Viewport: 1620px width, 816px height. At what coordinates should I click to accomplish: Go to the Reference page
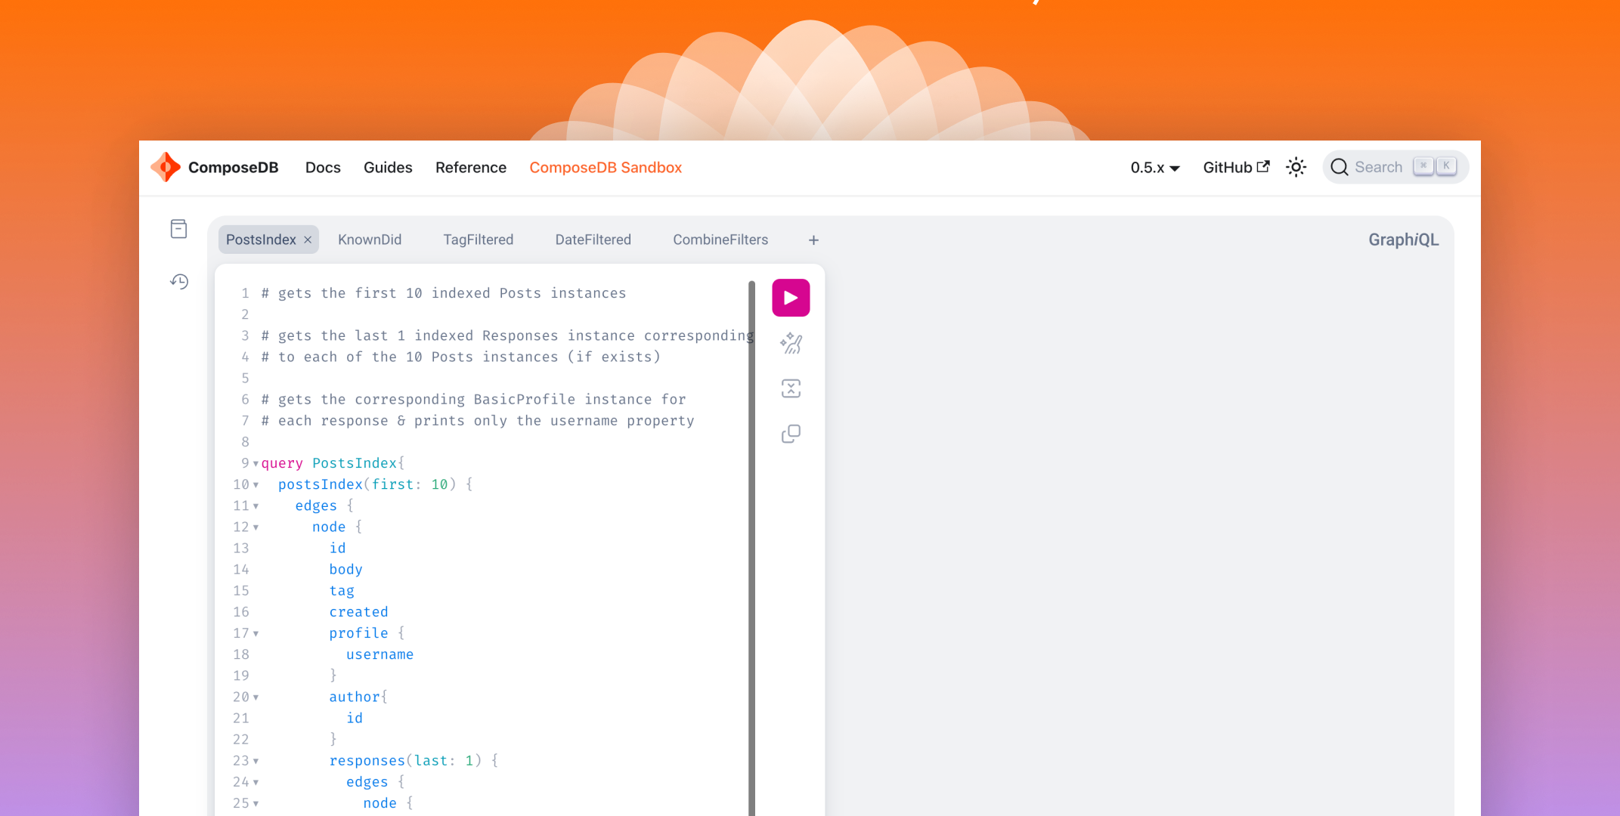pos(470,167)
